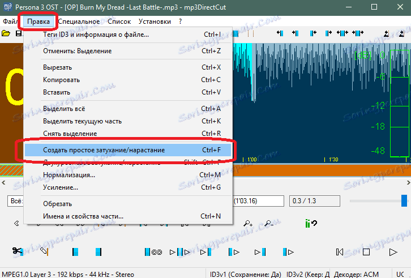Choose Выделить текущую часть

click(128, 121)
